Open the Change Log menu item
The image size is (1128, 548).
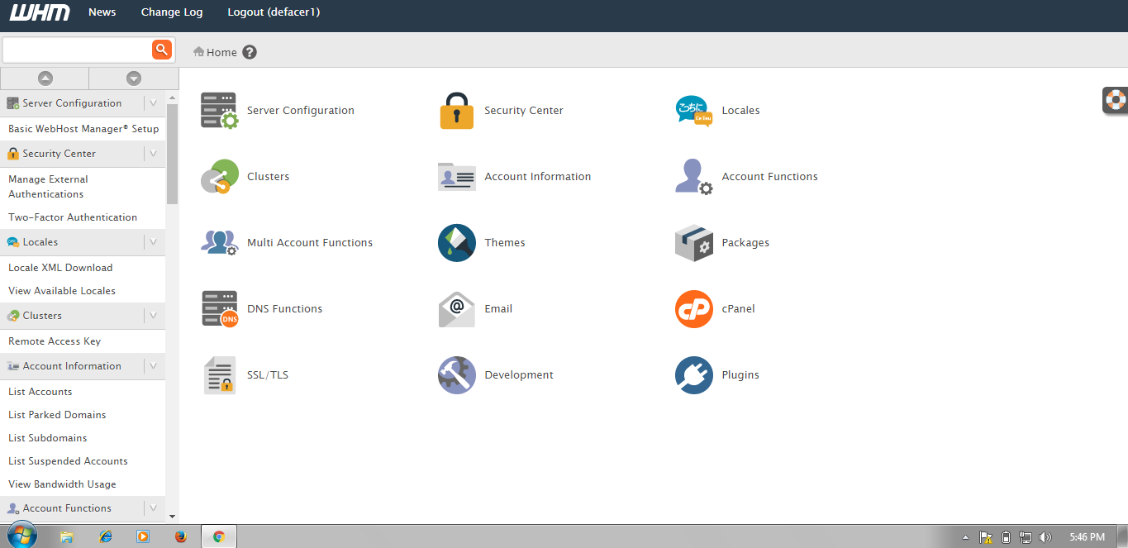click(172, 12)
